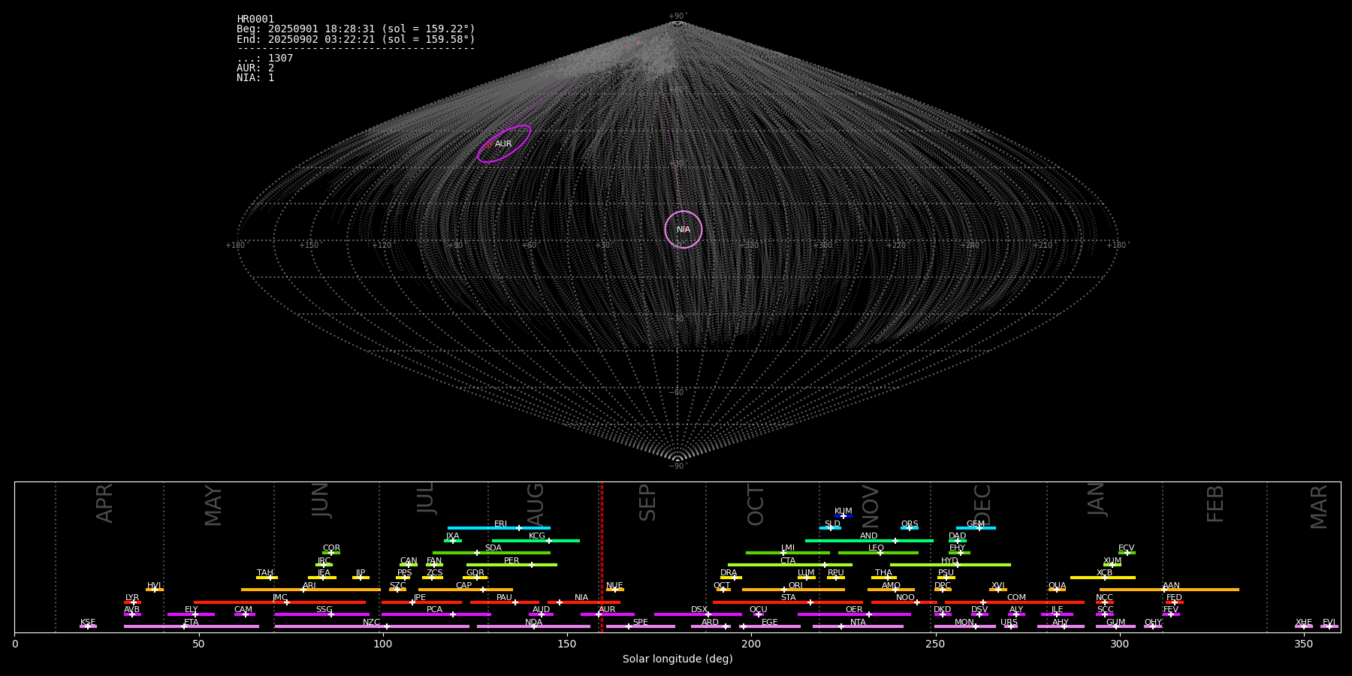Click the LMI shower bar

pyautogui.click(x=788, y=553)
